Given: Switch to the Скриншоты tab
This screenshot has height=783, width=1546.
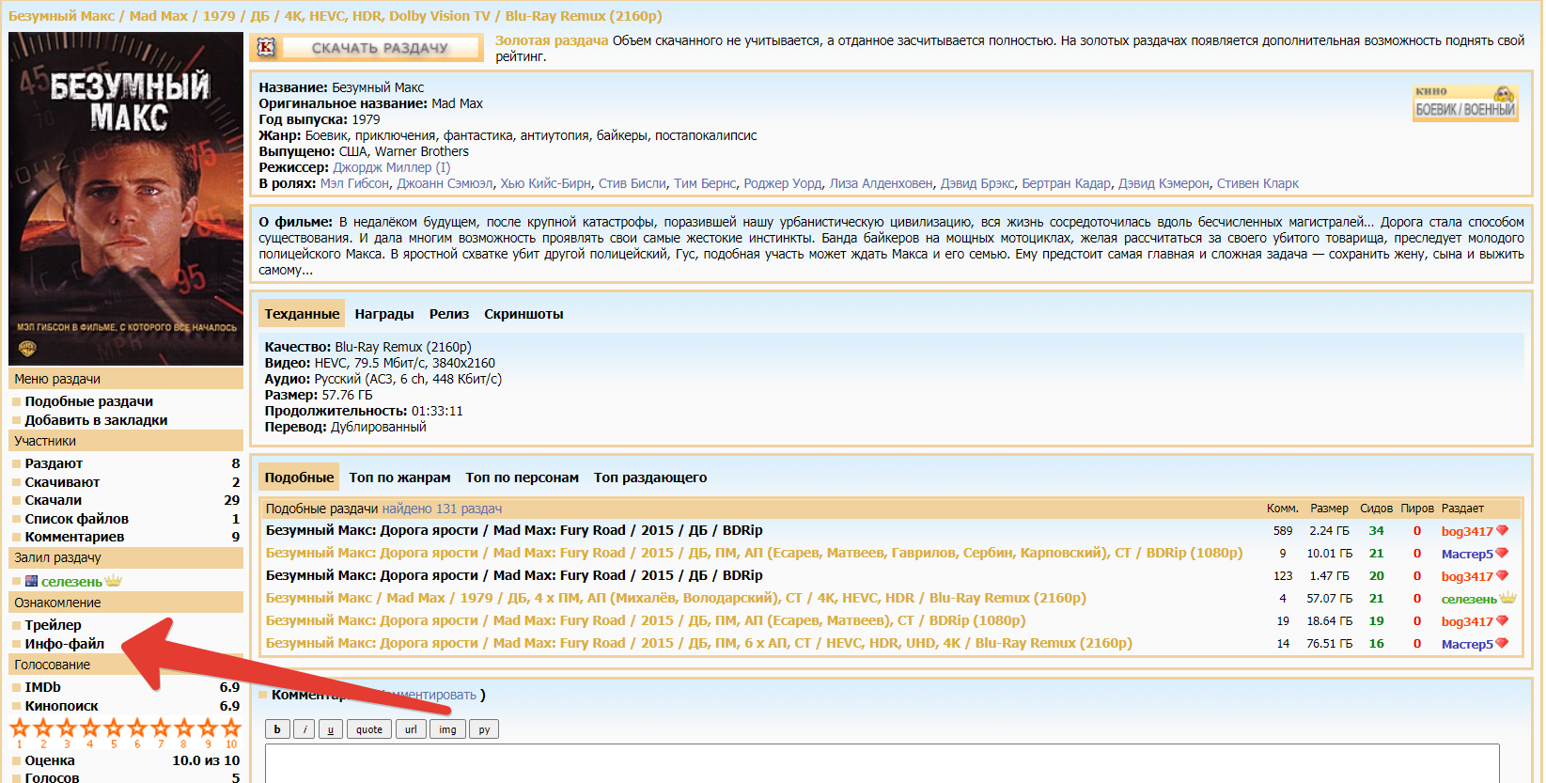Looking at the screenshot, I should click(523, 314).
